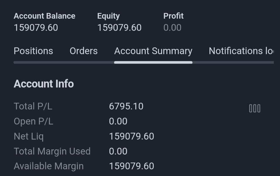280x176 pixels.
Task: Select the Total Margin Used label
Action: [x=52, y=152]
